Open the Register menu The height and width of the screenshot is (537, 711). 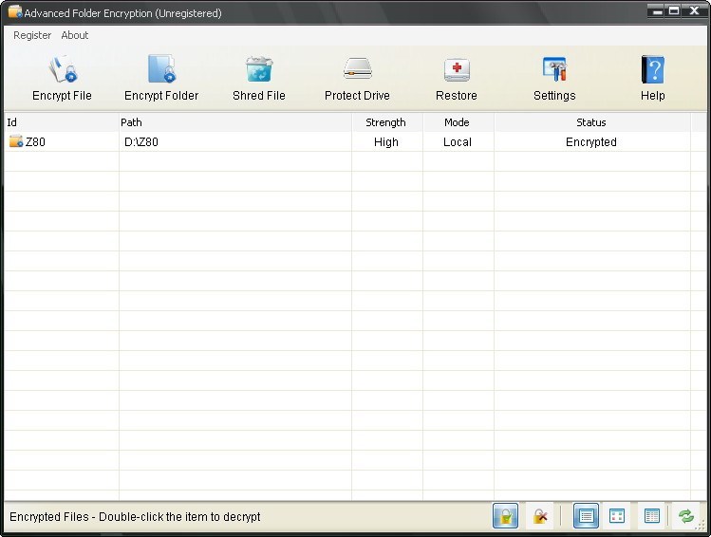(x=32, y=35)
